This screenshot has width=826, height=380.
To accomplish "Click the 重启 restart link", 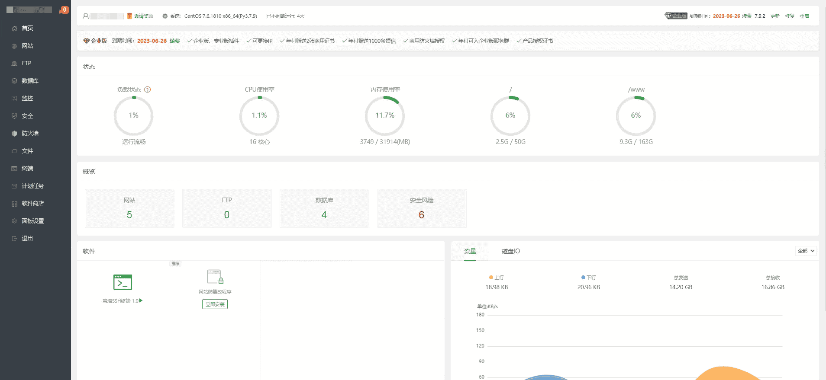I will (804, 16).
